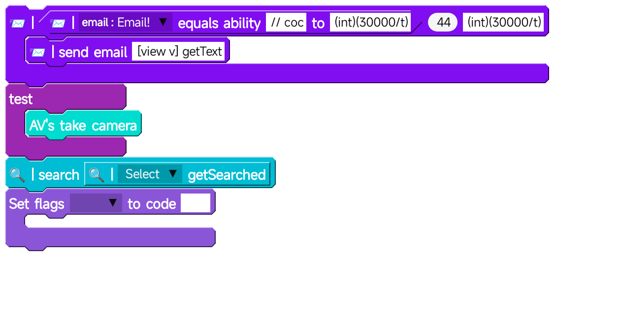The width and height of the screenshot is (623, 325).
Task: Expand the Set flags dropdown
Action: [x=96, y=203]
